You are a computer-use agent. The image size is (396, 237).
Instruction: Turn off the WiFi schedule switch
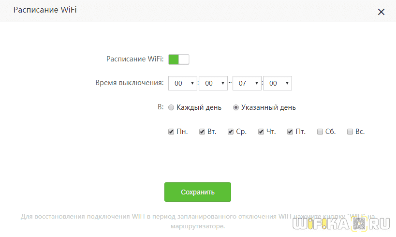pos(178,59)
